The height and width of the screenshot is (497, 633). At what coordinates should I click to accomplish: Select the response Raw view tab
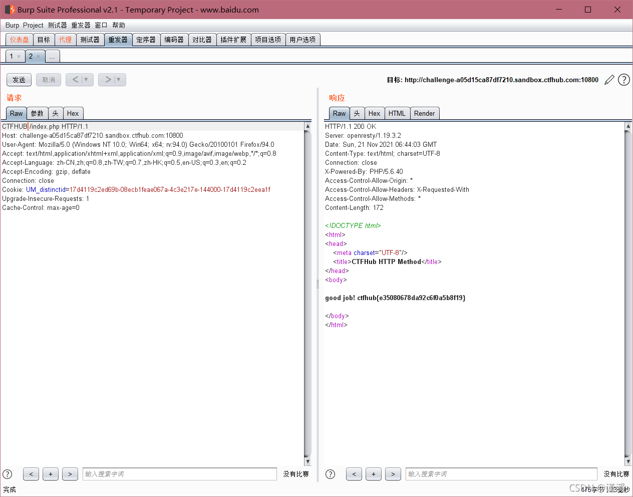pyautogui.click(x=340, y=113)
